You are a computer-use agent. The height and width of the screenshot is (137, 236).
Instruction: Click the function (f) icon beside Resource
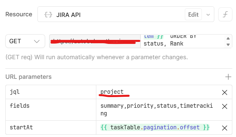click(x=225, y=15)
